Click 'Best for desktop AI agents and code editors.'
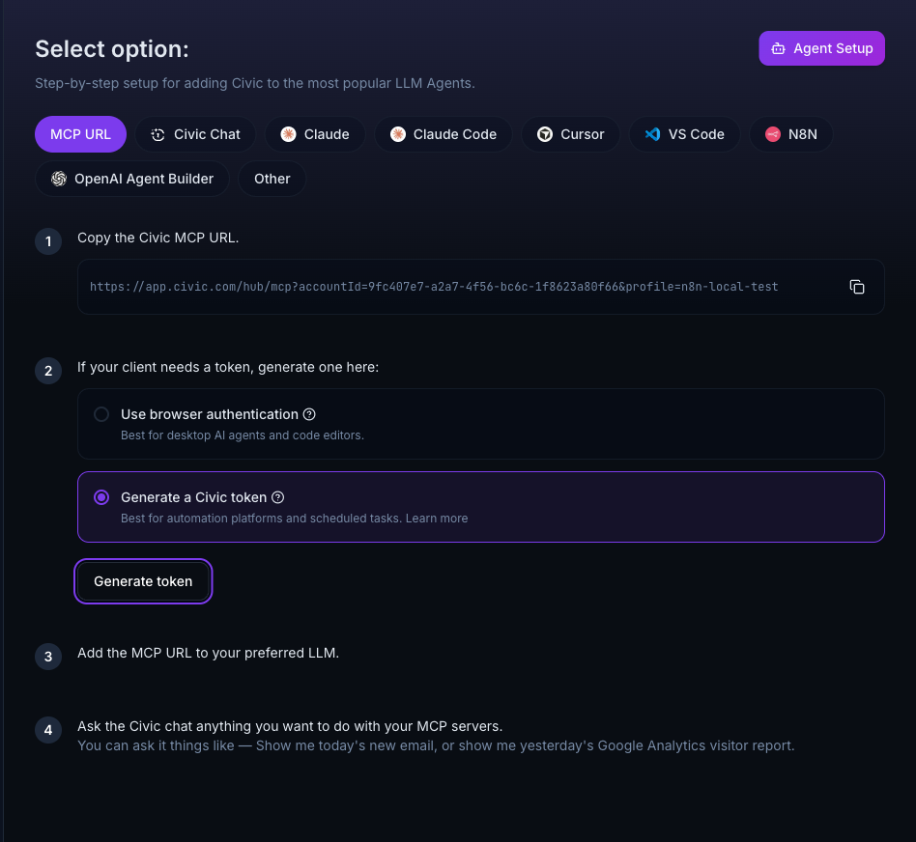The height and width of the screenshot is (842, 916). [243, 435]
